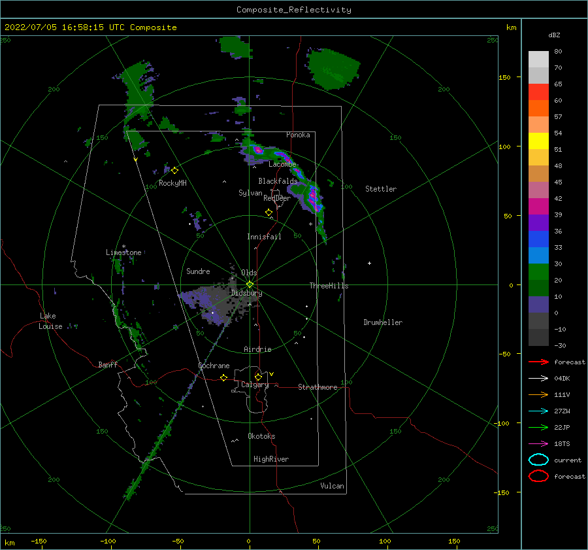Click the yellow diamond marker inside Calgary
This screenshot has width=588, height=550.
click(258, 377)
